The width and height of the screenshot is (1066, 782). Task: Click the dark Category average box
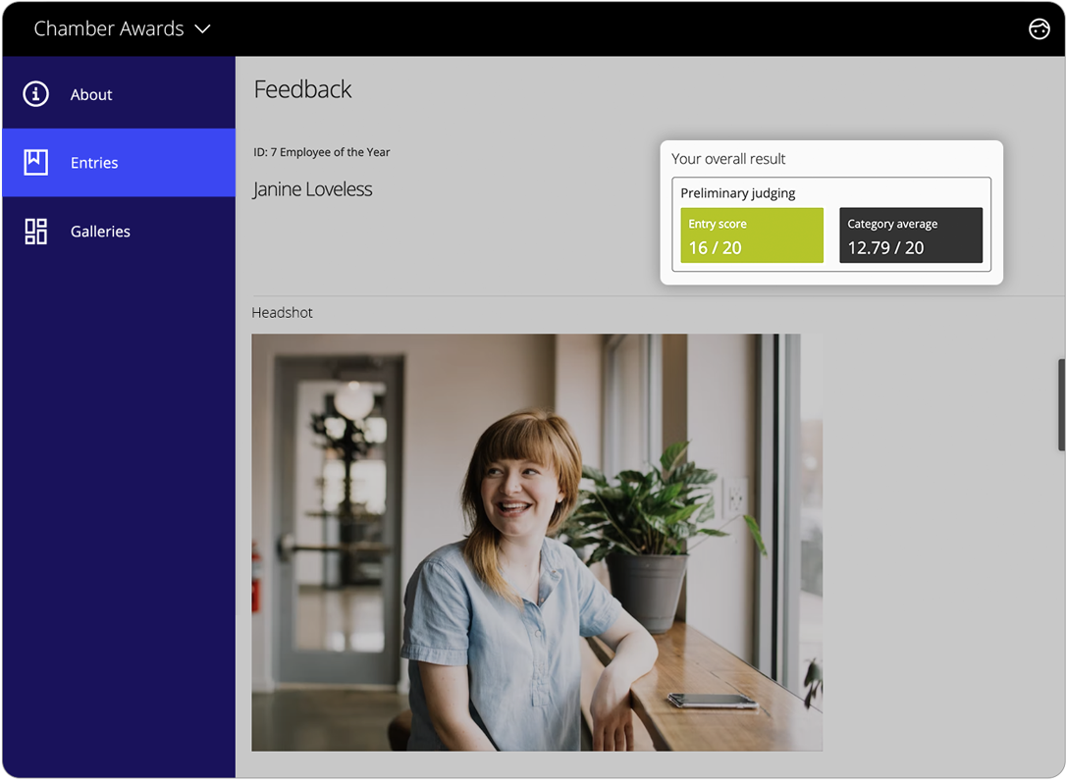click(911, 235)
